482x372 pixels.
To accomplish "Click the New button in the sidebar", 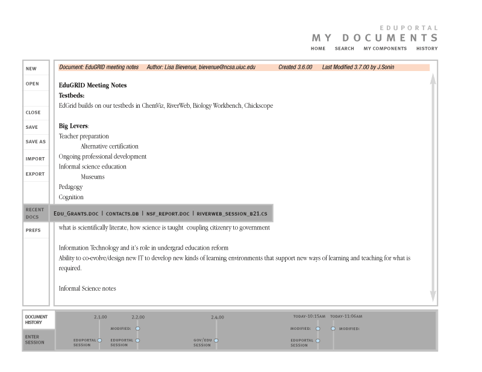I will [x=31, y=69].
